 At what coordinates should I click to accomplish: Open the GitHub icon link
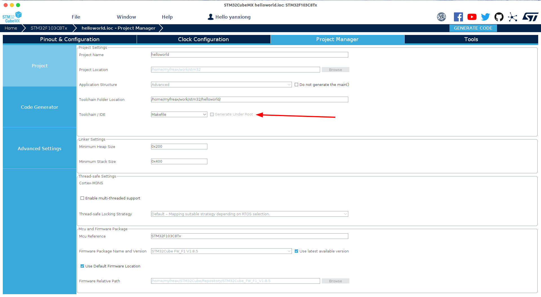click(x=499, y=17)
